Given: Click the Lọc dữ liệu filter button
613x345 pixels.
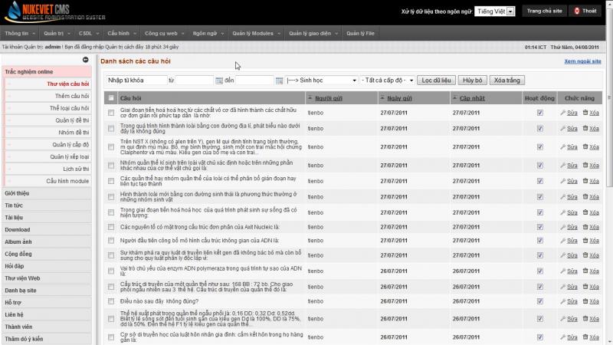Looking at the screenshot, I should (x=436, y=80).
